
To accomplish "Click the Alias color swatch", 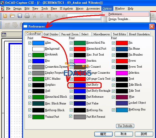I will click(38, 43).
